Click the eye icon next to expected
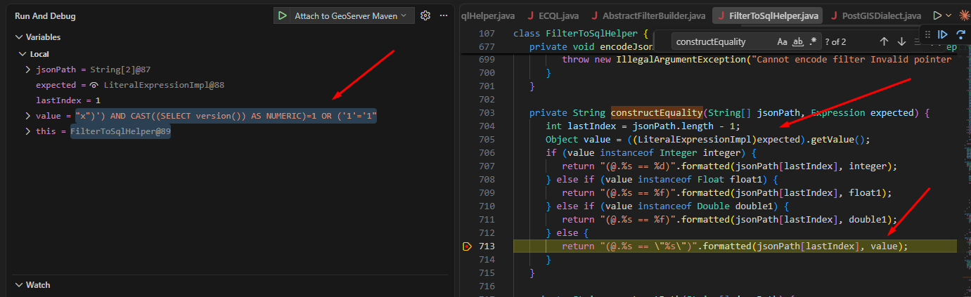The width and height of the screenshot is (971, 297). (x=94, y=85)
